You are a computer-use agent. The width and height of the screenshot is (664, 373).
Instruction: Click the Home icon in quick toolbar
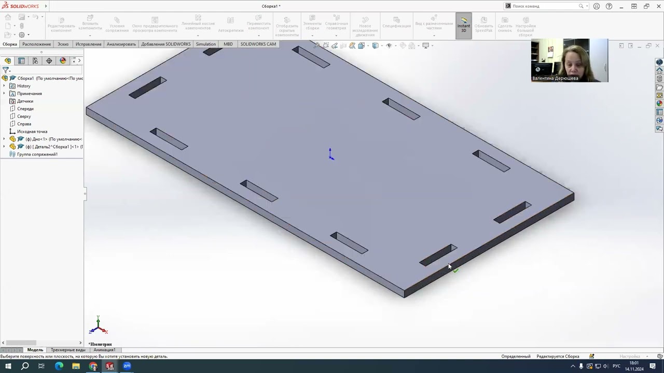[x=8, y=17]
